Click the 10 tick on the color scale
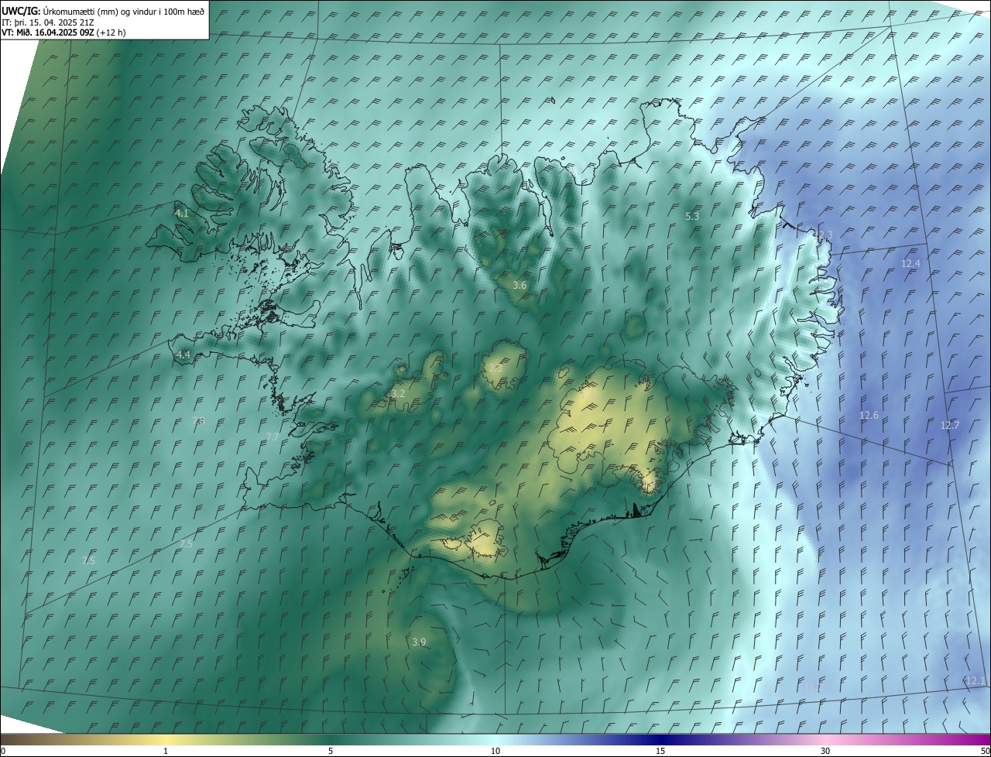991x757 pixels. (x=495, y=751)
